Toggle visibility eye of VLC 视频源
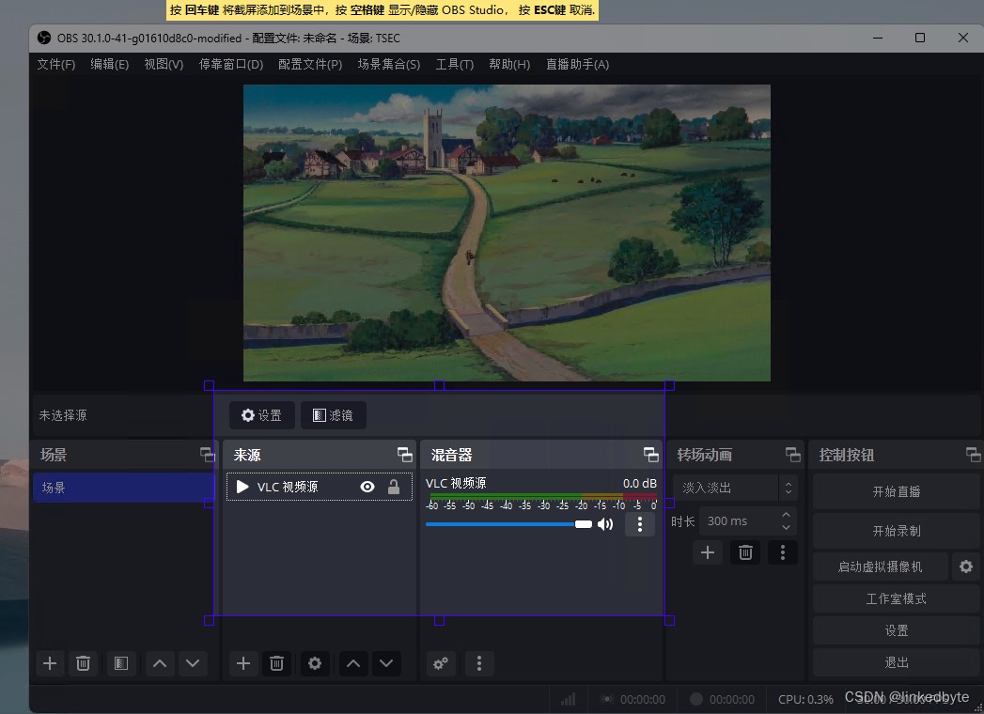This screenshot has width=984, height=714. point(367,487)
